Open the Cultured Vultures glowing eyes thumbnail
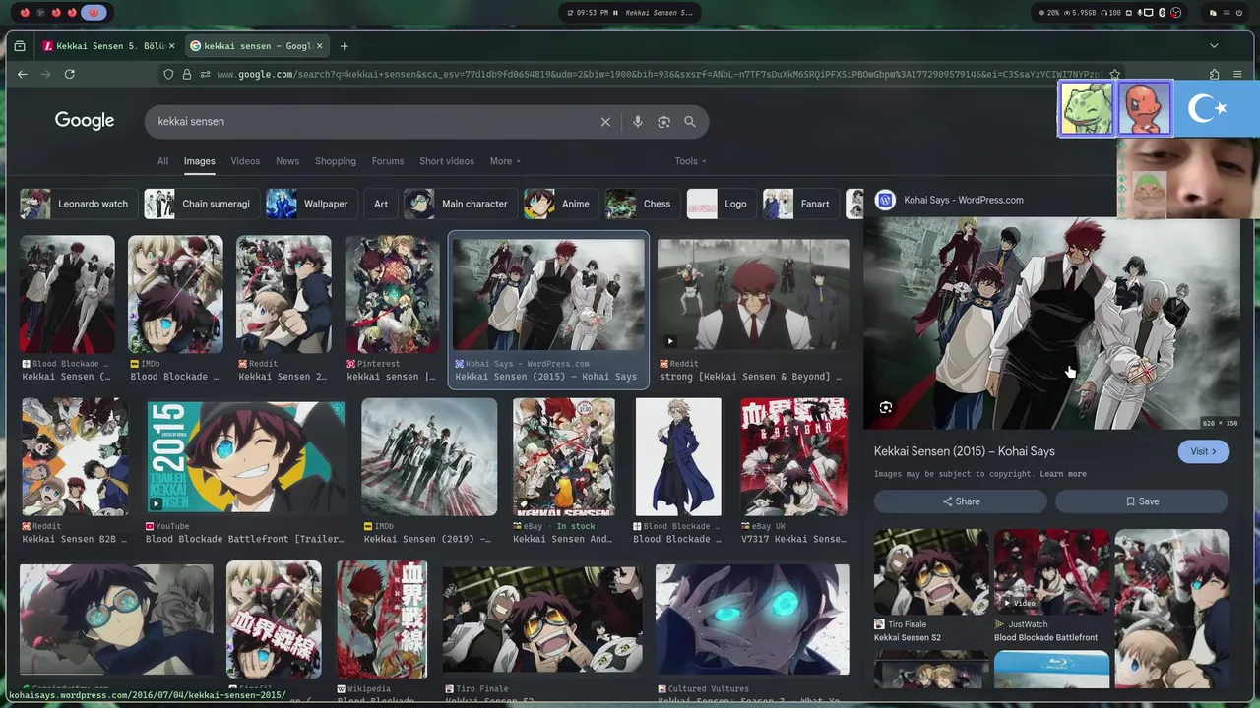This screenshot has height=708, width=1260. click(x=752, y=619)
